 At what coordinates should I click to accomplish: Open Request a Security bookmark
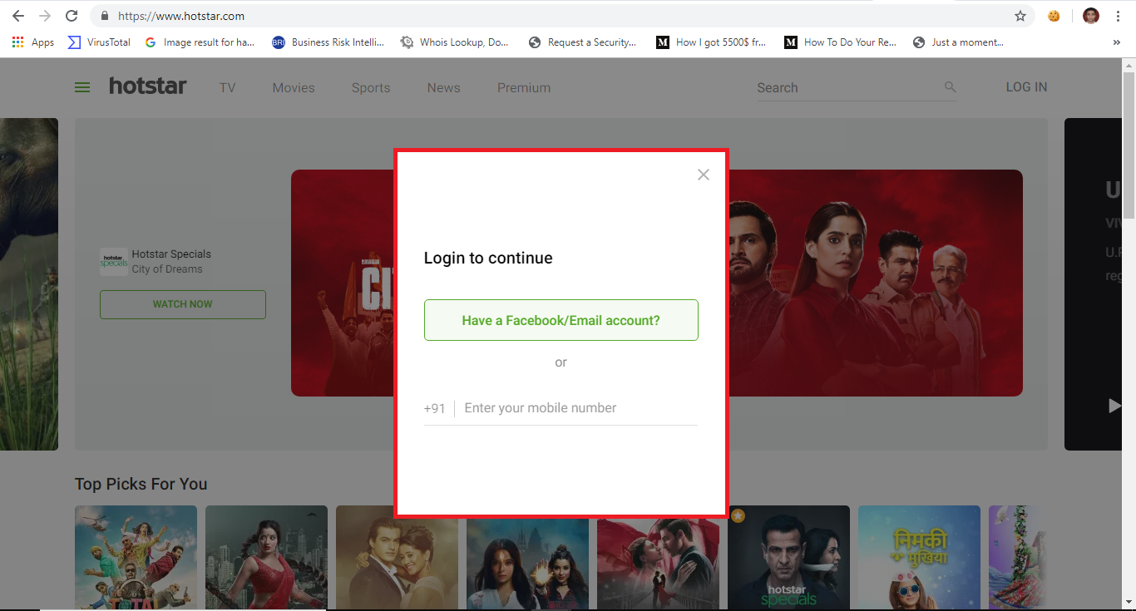pyautogui.click(x=582, y=42)
